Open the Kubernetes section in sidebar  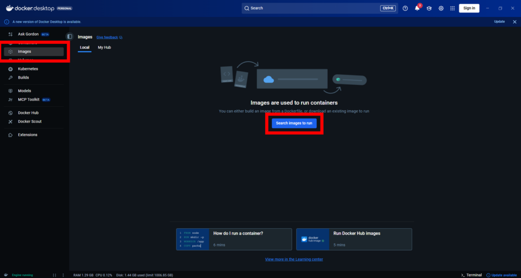click(x=28, y=69)
